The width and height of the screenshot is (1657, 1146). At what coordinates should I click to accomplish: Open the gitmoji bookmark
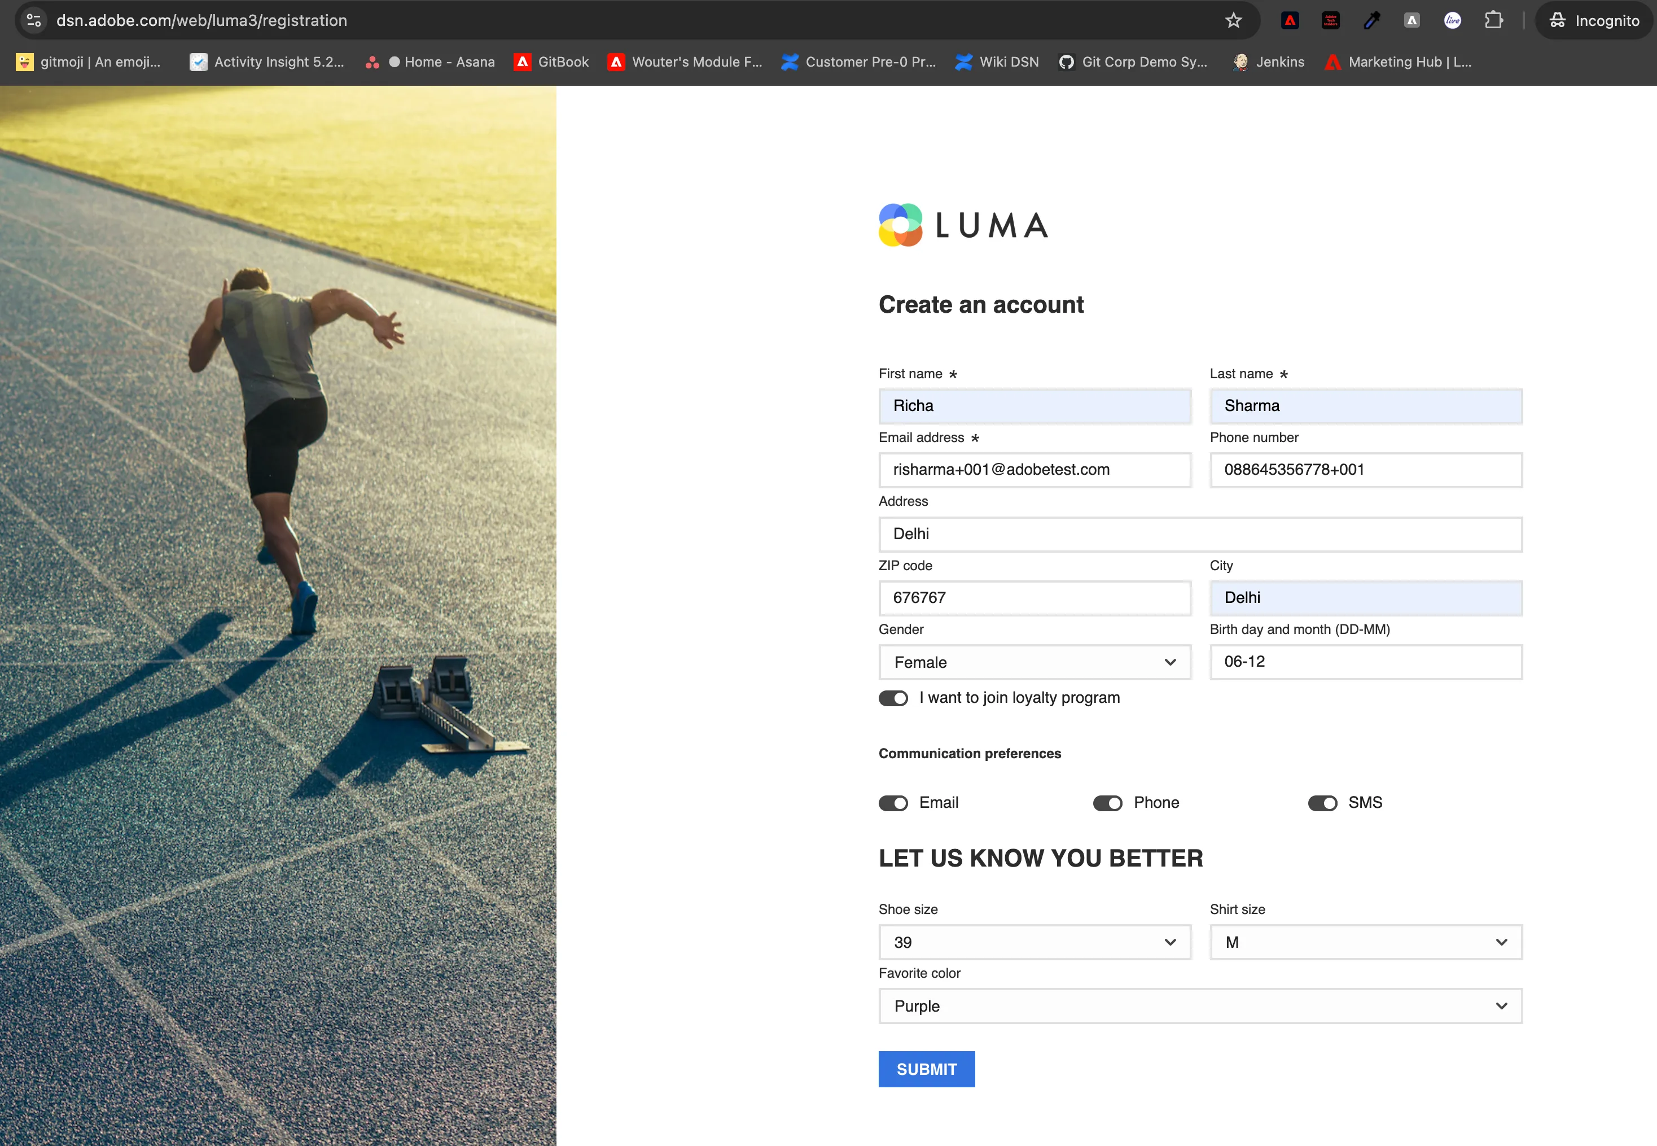88,62
